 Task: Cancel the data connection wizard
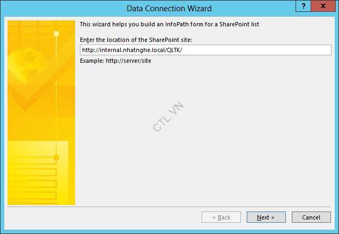point(311,217)
